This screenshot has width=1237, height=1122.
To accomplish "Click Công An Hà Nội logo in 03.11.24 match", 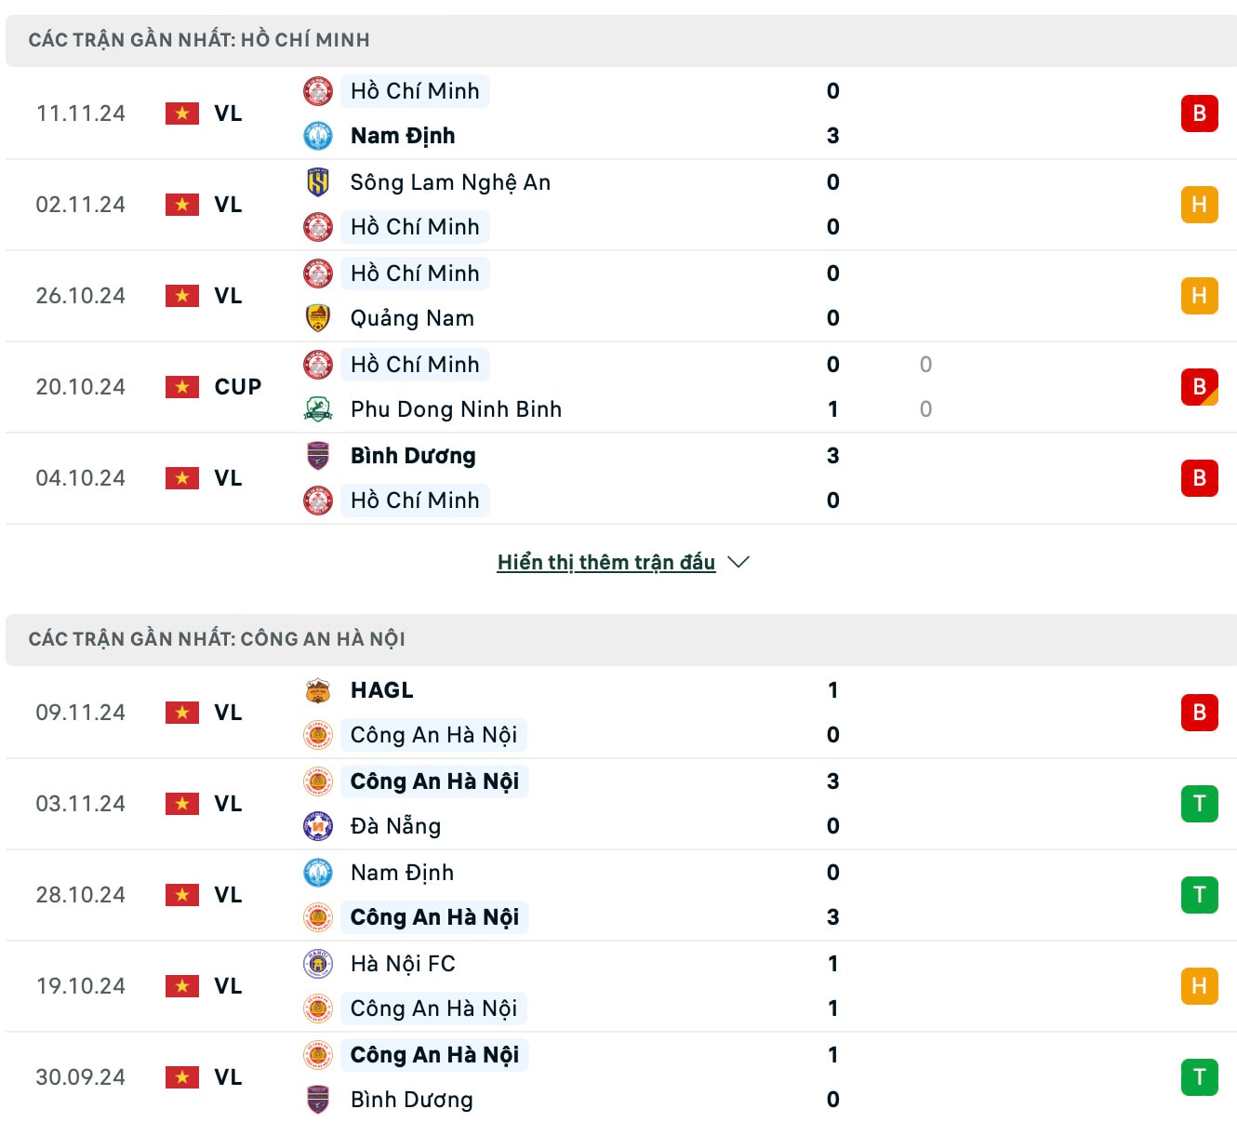I will (318, 781).
